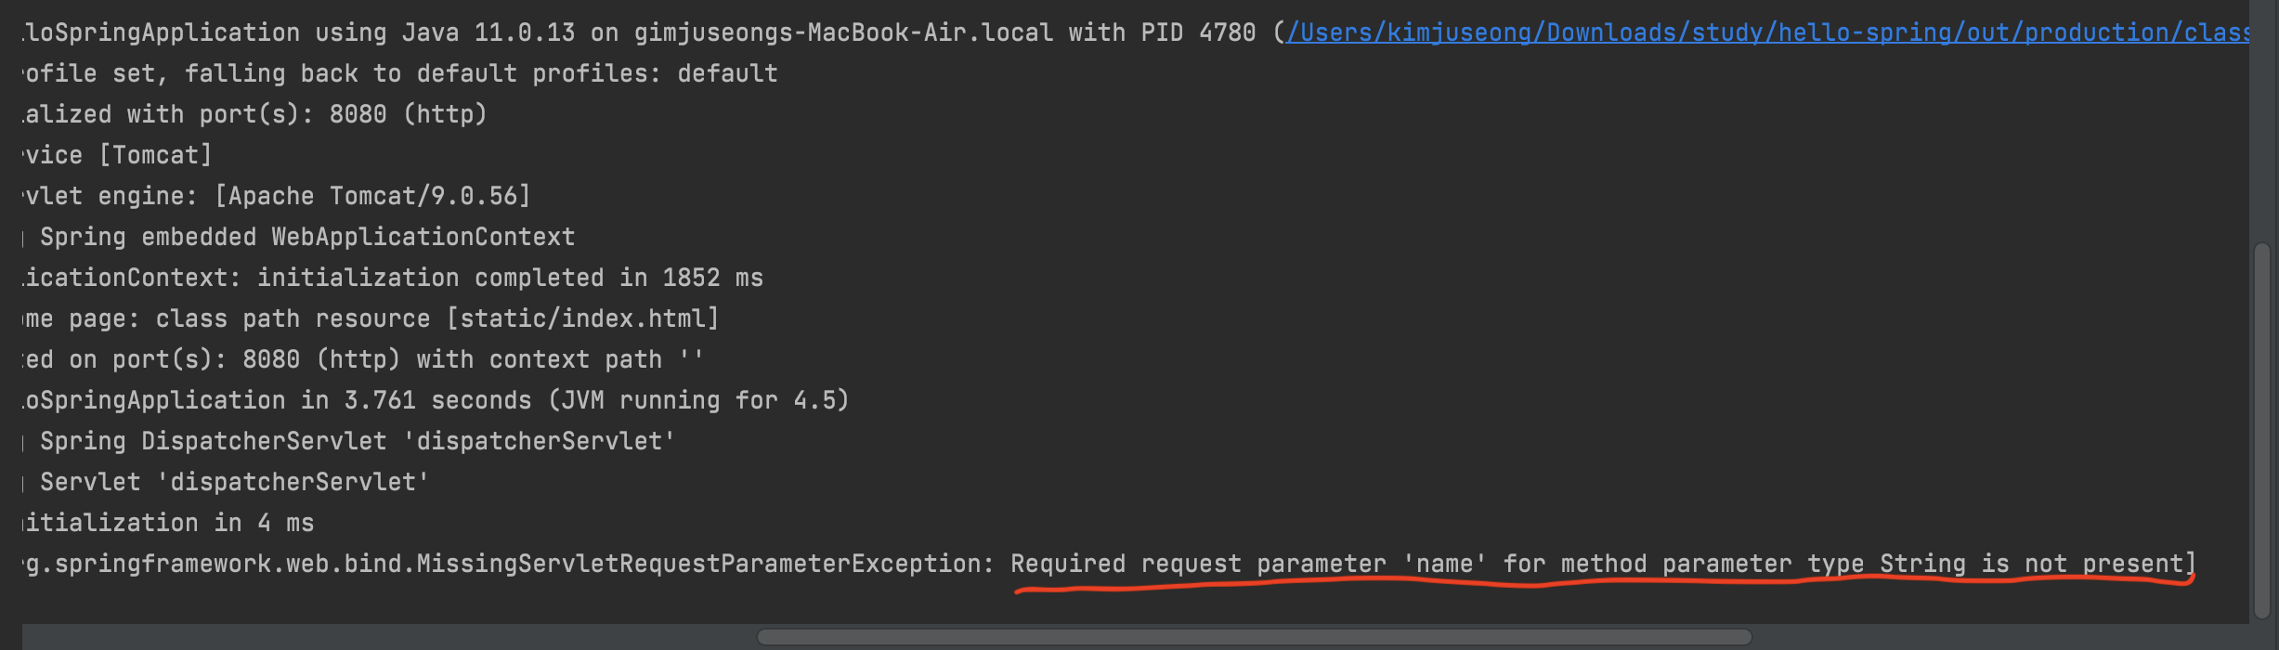Viewport: 2279px width, 650px height.
Task: Click the "Spring DispatcherServlet 'dispatcherServlet'" line
Action: (358, 441)
